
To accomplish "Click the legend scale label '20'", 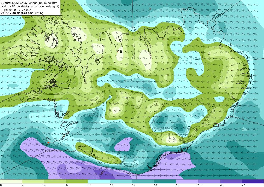I will (221, 185).
